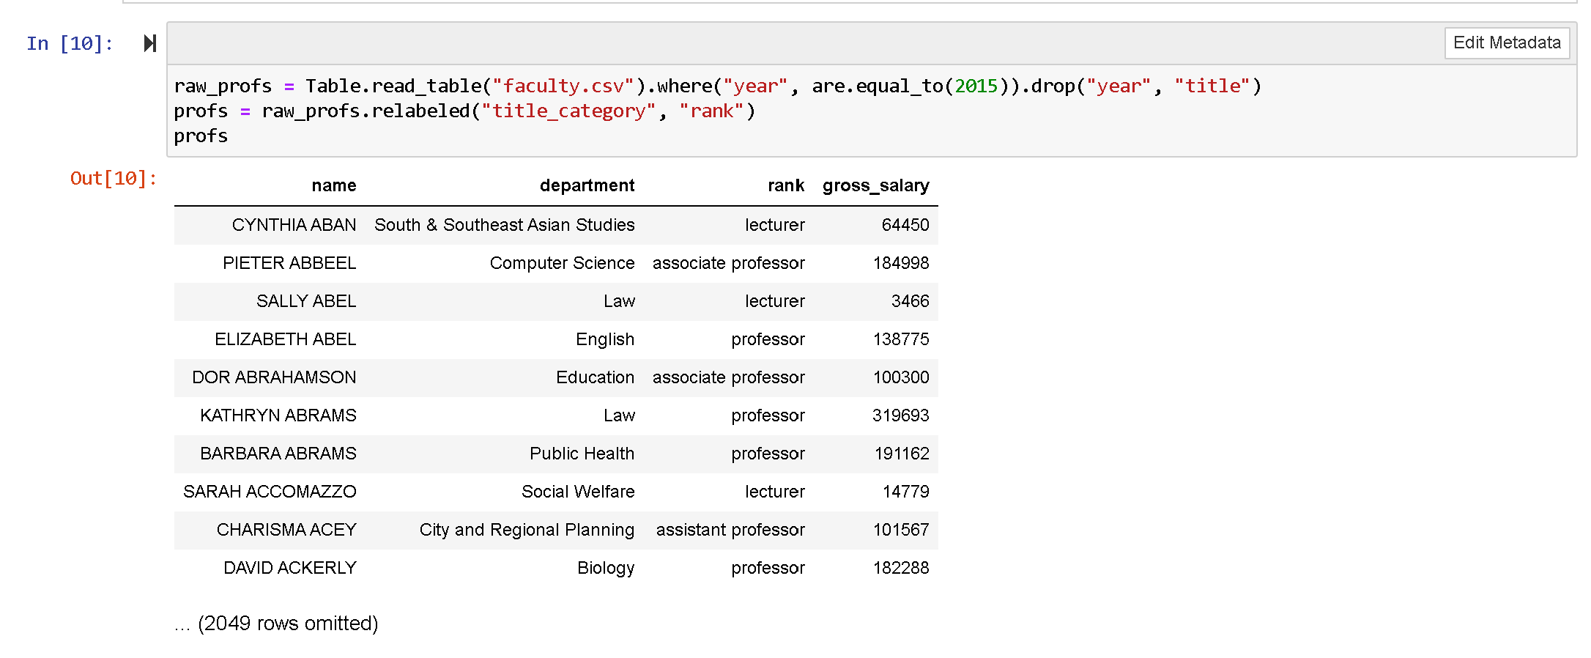Select the name SALLY ABEL
The image size is (1591, 658).
[x=306, y=301]
